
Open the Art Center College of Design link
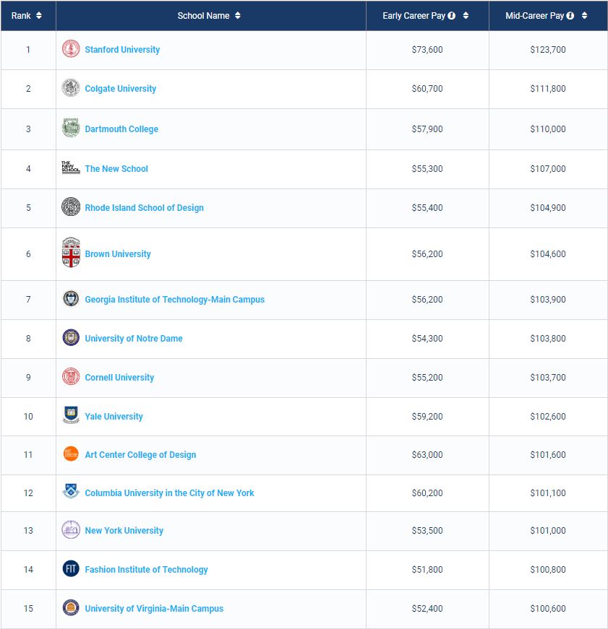point(140,455)
